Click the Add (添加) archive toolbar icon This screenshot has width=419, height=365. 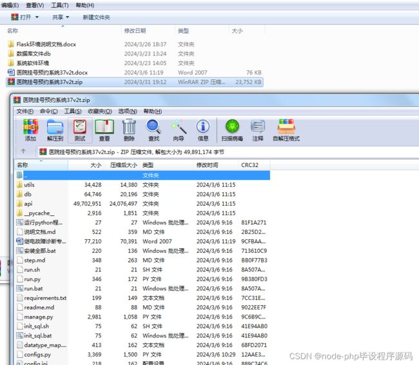click(30, 130)
